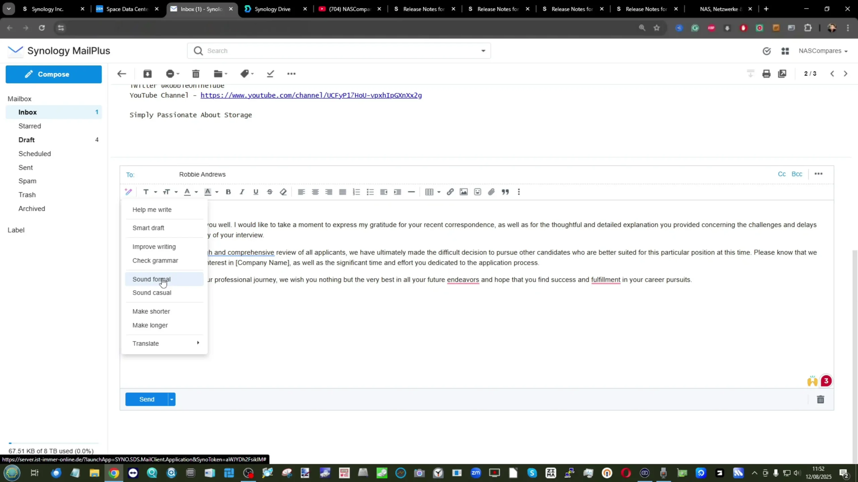The height and width of the screenshot is (482, 858).
Task: Send the reply email
Action: click(146, 399)
